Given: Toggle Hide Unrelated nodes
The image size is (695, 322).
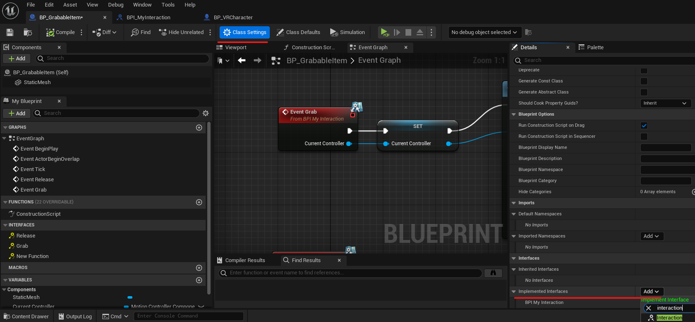Looking at the screenshot, I should [181, 32].
